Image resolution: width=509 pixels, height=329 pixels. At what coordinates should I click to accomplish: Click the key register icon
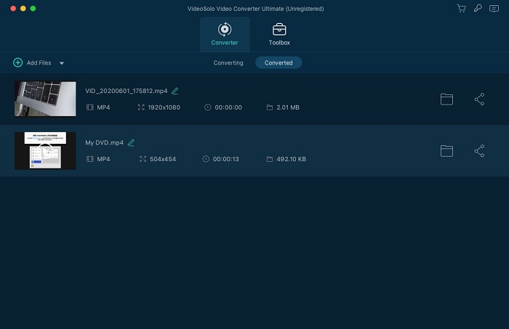click(x=478, y=9)
